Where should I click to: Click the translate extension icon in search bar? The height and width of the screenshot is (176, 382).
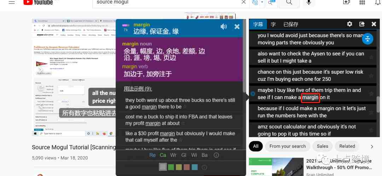click(255, 2)
